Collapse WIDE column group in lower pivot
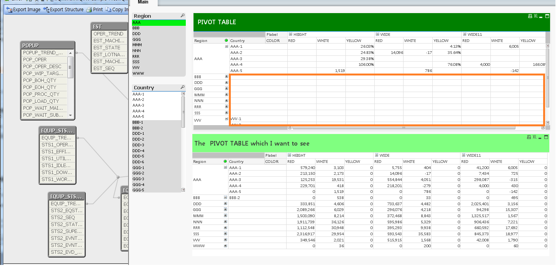 pyautogui.click(x=376, y=155)
